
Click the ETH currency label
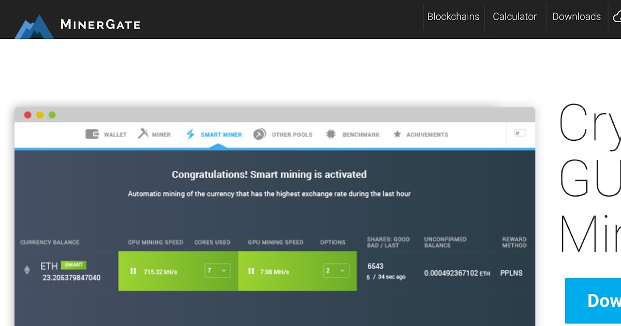click(x=49, y=266)
